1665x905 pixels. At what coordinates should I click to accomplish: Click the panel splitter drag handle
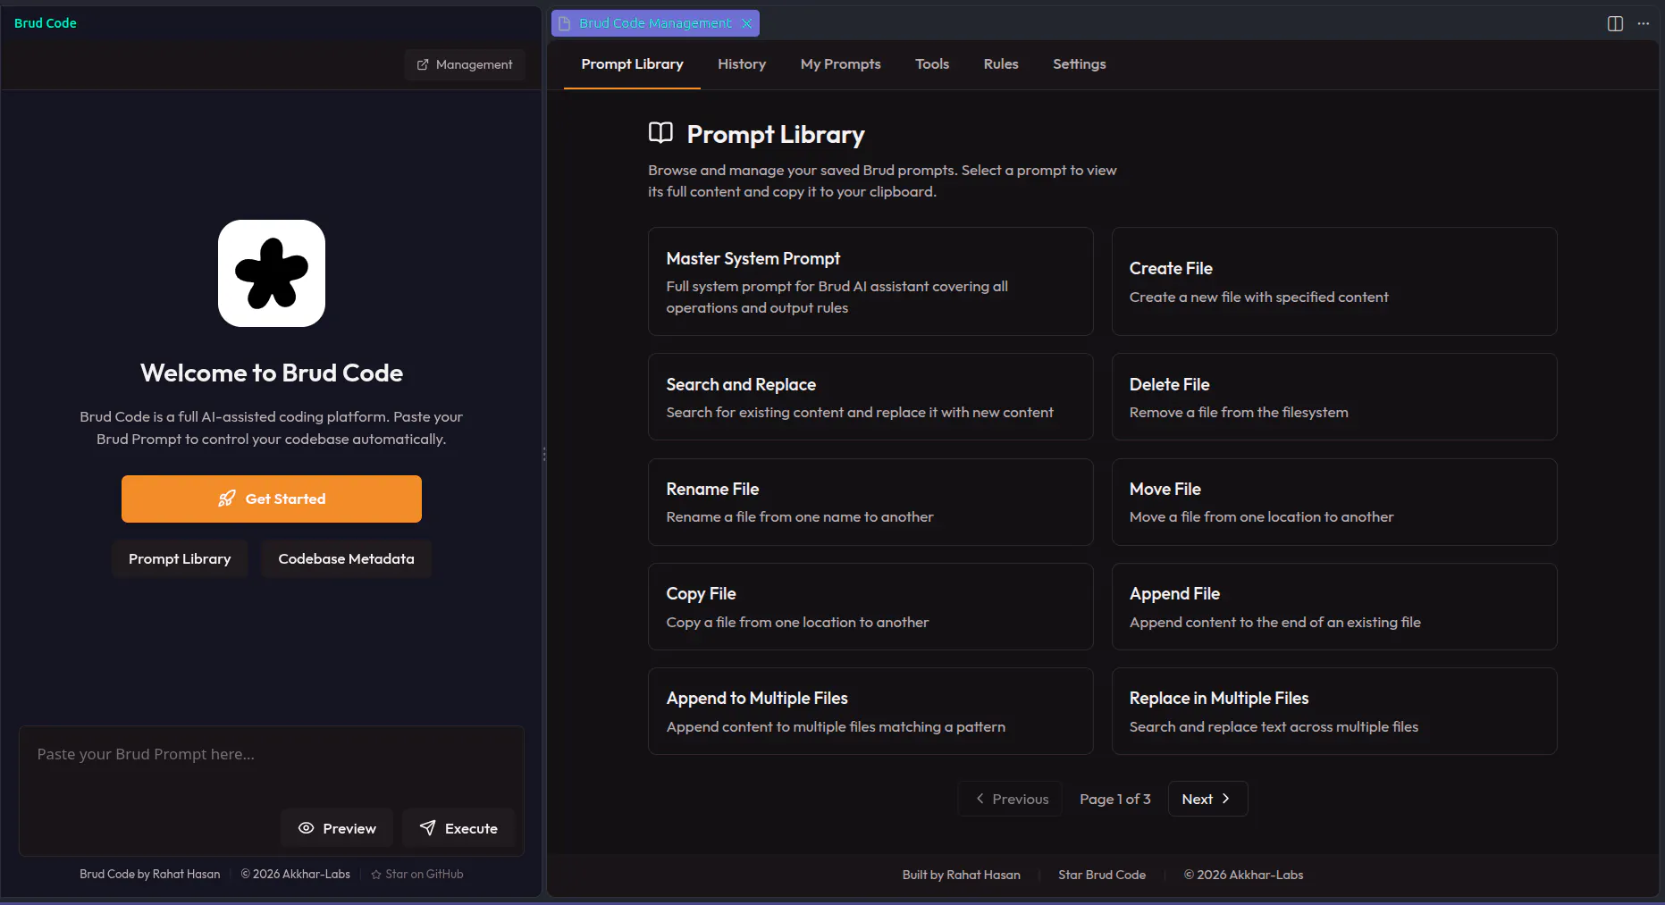pos(544,454)
